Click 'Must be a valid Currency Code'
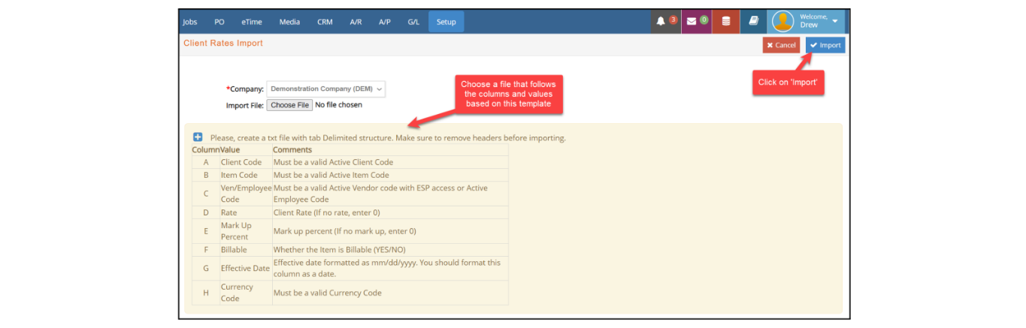This screenshot has width=1026, height=328. [x=328, y=293]
